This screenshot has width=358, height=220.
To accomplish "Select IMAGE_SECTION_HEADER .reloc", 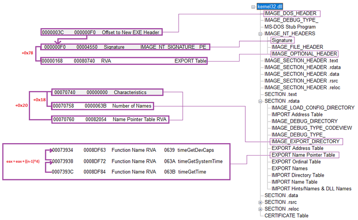I will point(302,88).
